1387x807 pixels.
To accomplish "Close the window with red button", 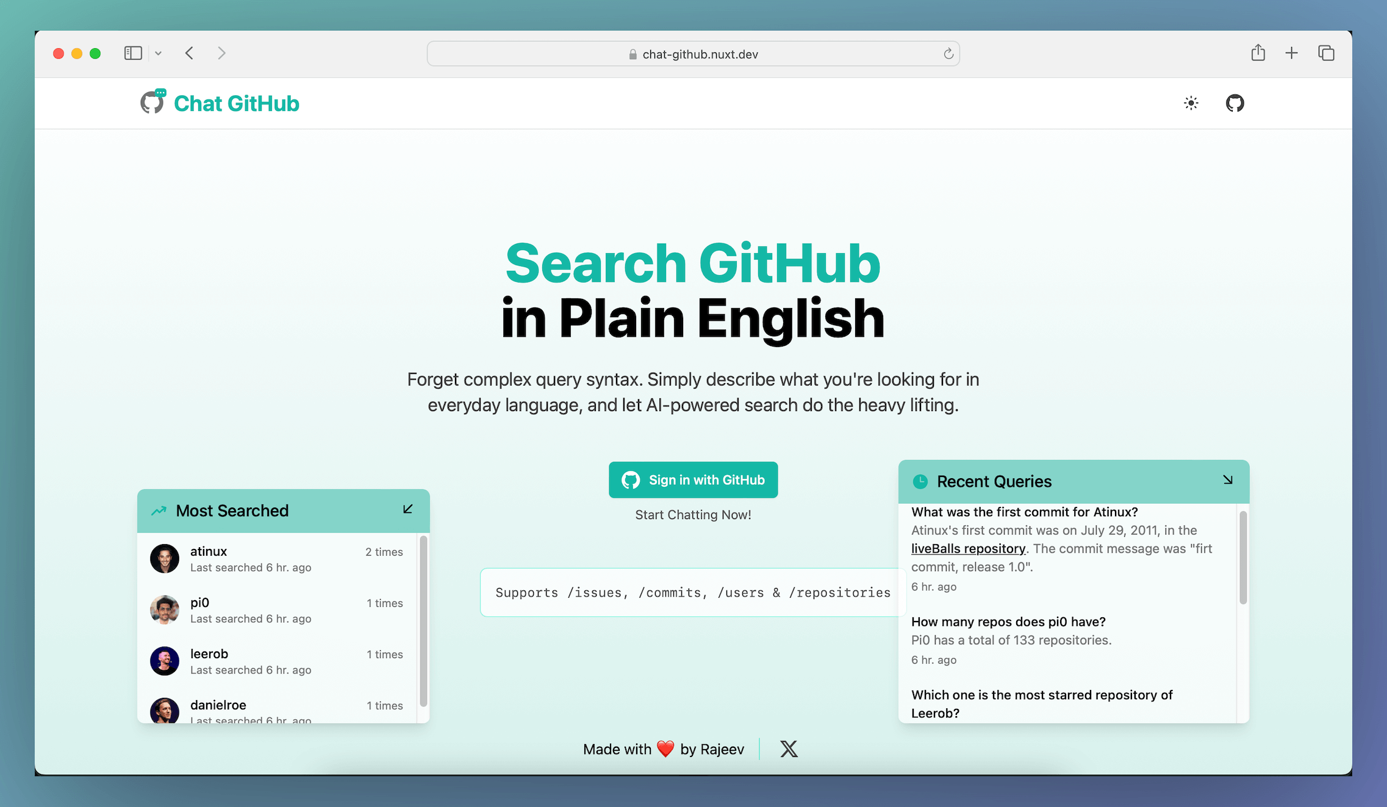I will (59, 53).
